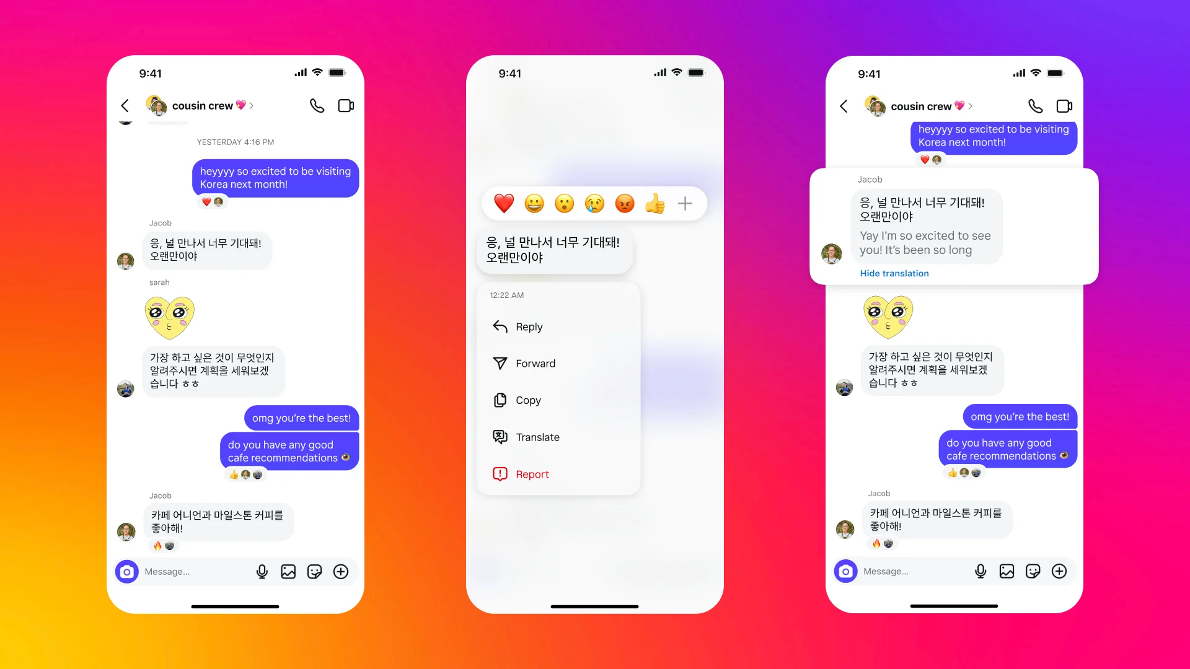
Task: Tap the plus button to add more reactions
Action: pos(685,203)
